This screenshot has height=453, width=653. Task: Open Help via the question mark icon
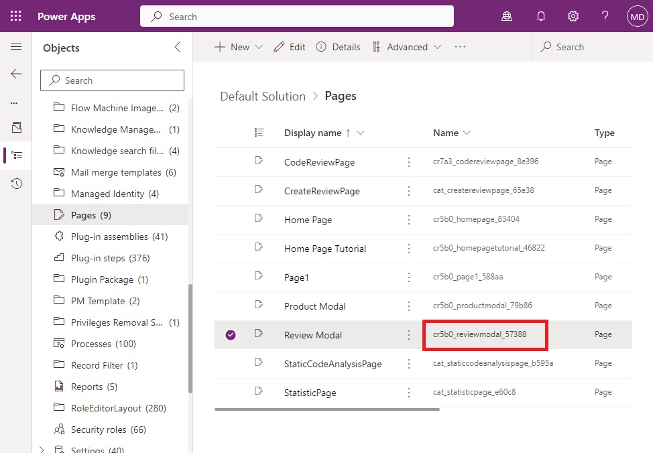604,16
